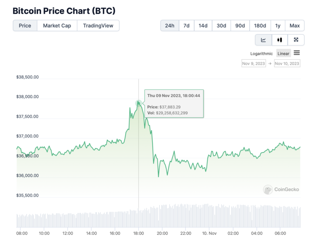Click the highlighted 18:00 price peak marker
Image resolution: width=314 pixels, height=243 pixels.
[139, 103]
